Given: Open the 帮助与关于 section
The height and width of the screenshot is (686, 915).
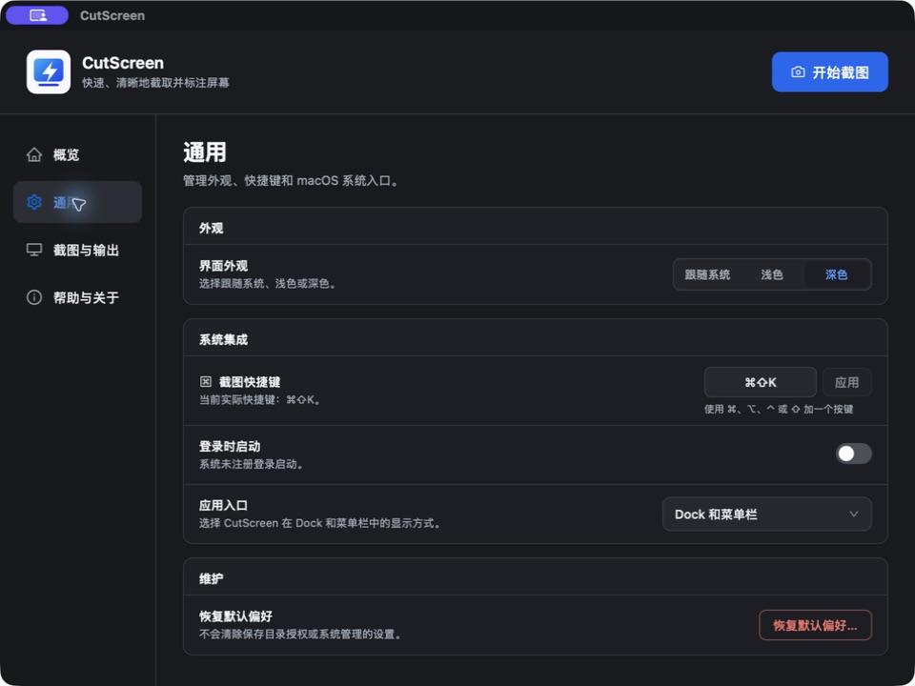Looking at the screenshot, I should pyautogui.click(x=77, y=297).
